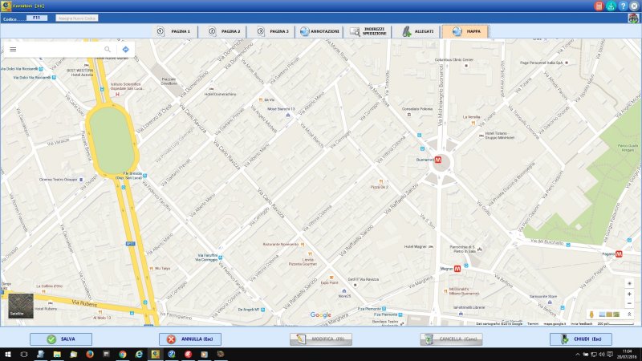The height and width of the screenshot is (361, 642).
Task: Click the Termini link in map footer
Action: pyautogui.click(x=533, y=324)
